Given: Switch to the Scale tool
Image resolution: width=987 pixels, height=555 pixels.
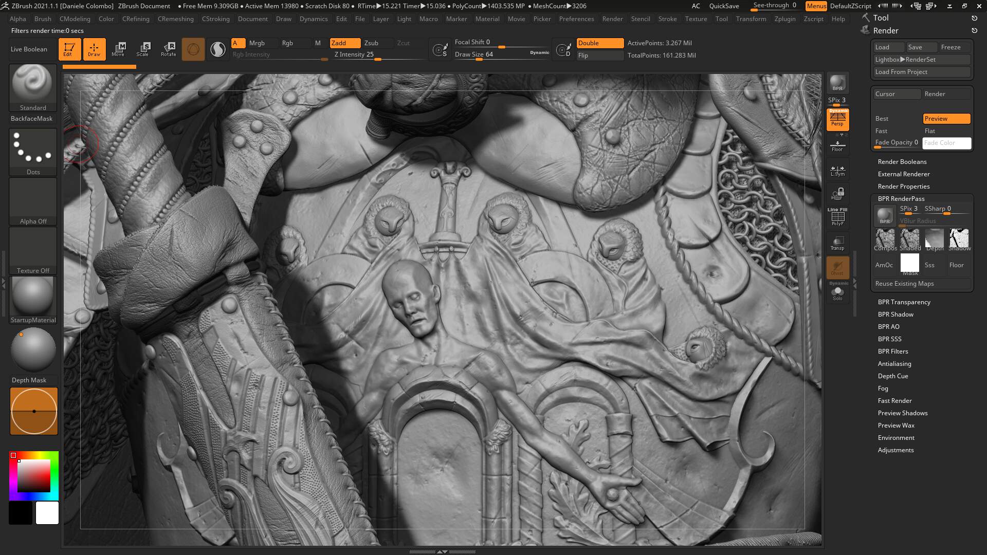Looking at the screenshot, I should 143,49.
